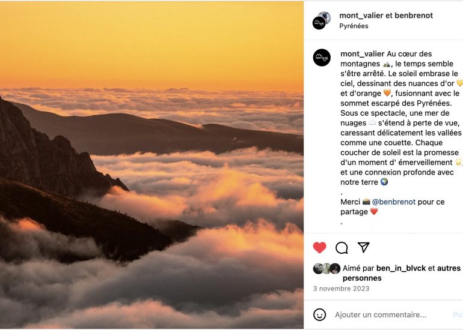Click the post date 3 novembre 2023
This screenshot has width=463, height=330.
tap(341, 289)
